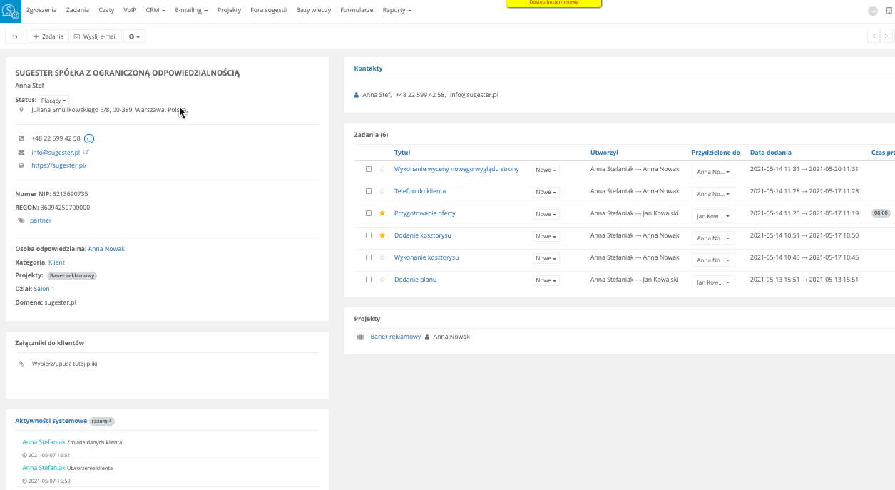Open assignee dropdown for 'Przygotowanie oferty'
Image resolution: width=895 pixels, height=490 pixels.
pyautogui.click(x=713, y=216)
